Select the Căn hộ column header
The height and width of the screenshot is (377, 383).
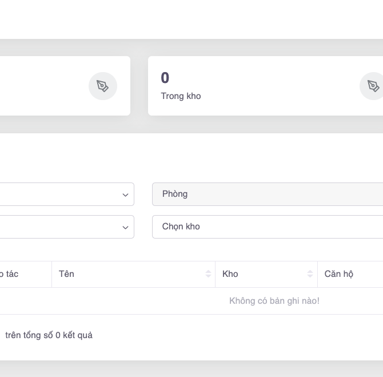[x=339, y=274]
